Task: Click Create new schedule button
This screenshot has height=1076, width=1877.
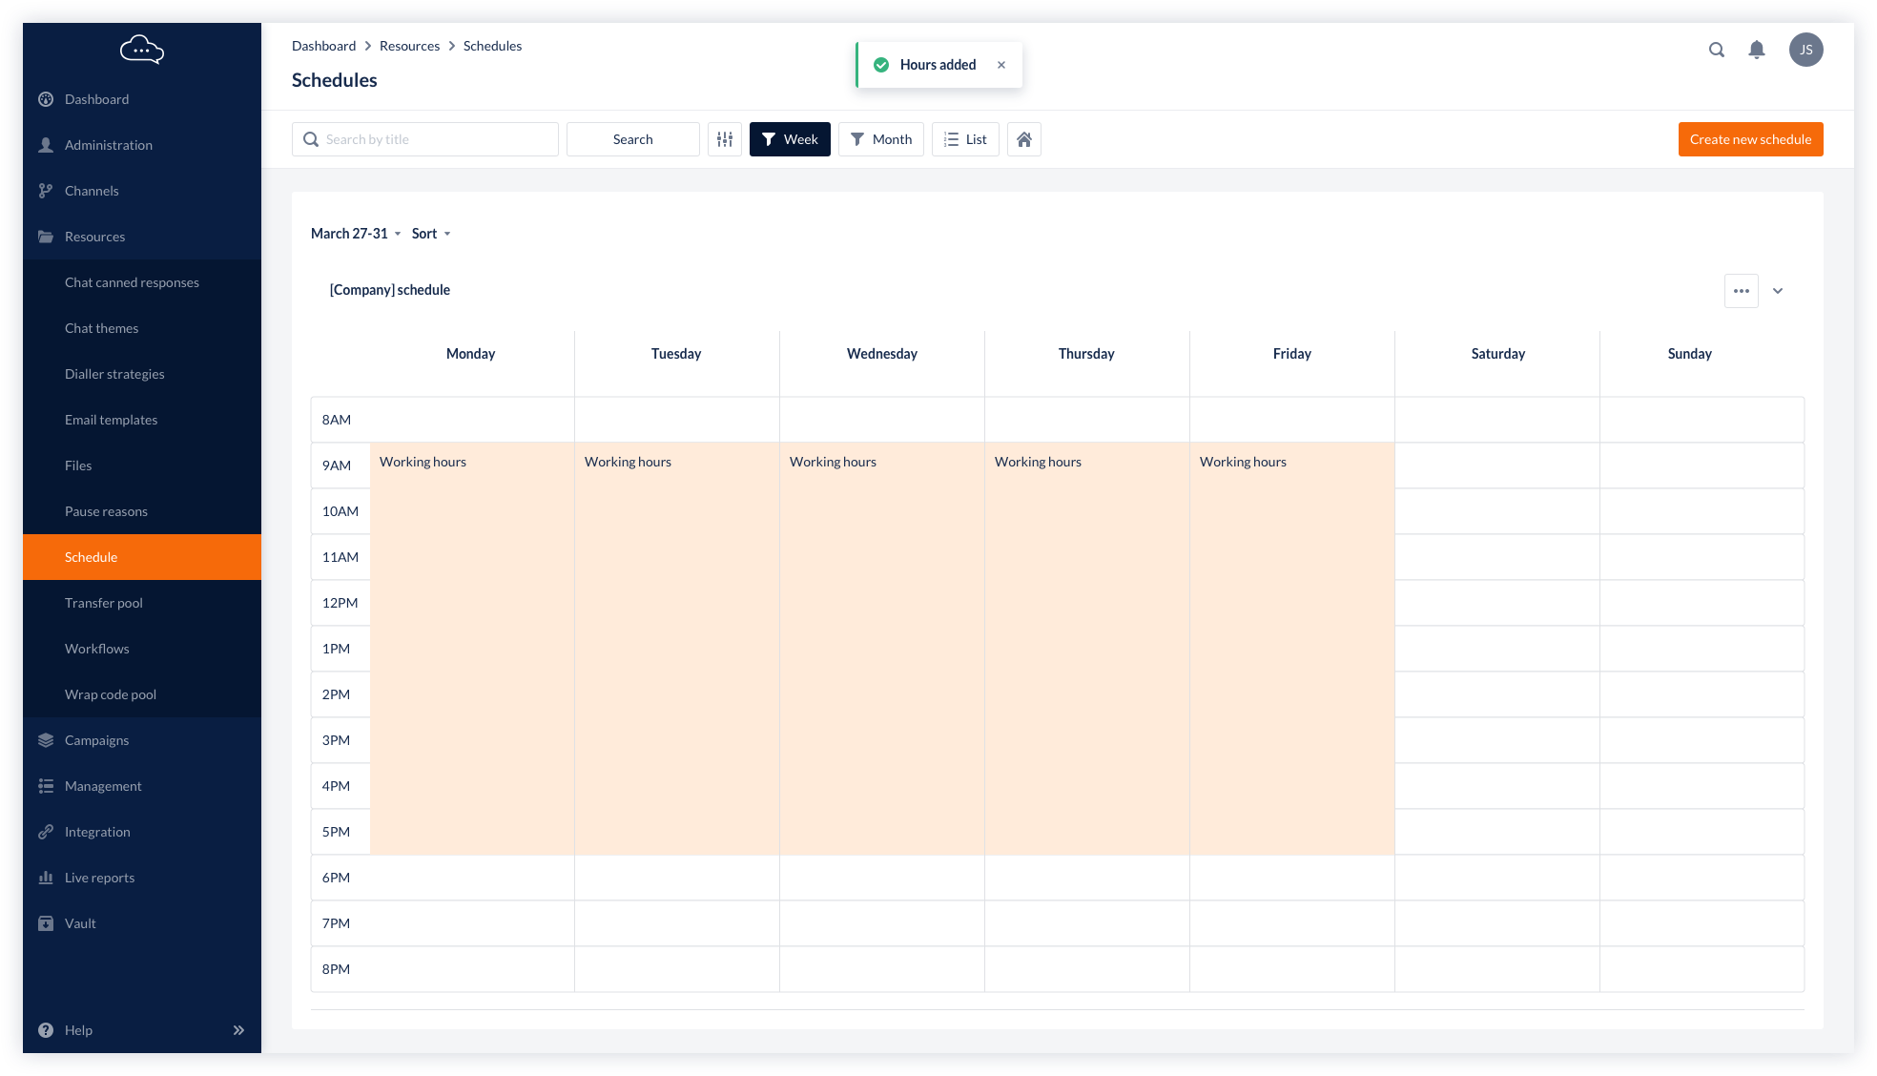Action: [1750, 139]
